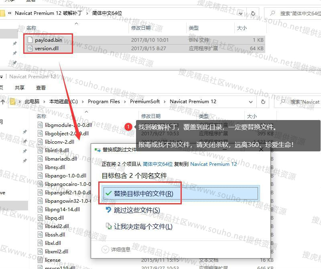This screenshot has width=321, height=269.
Task: Select libnsy.dll file icon
Action: [41, 167]
